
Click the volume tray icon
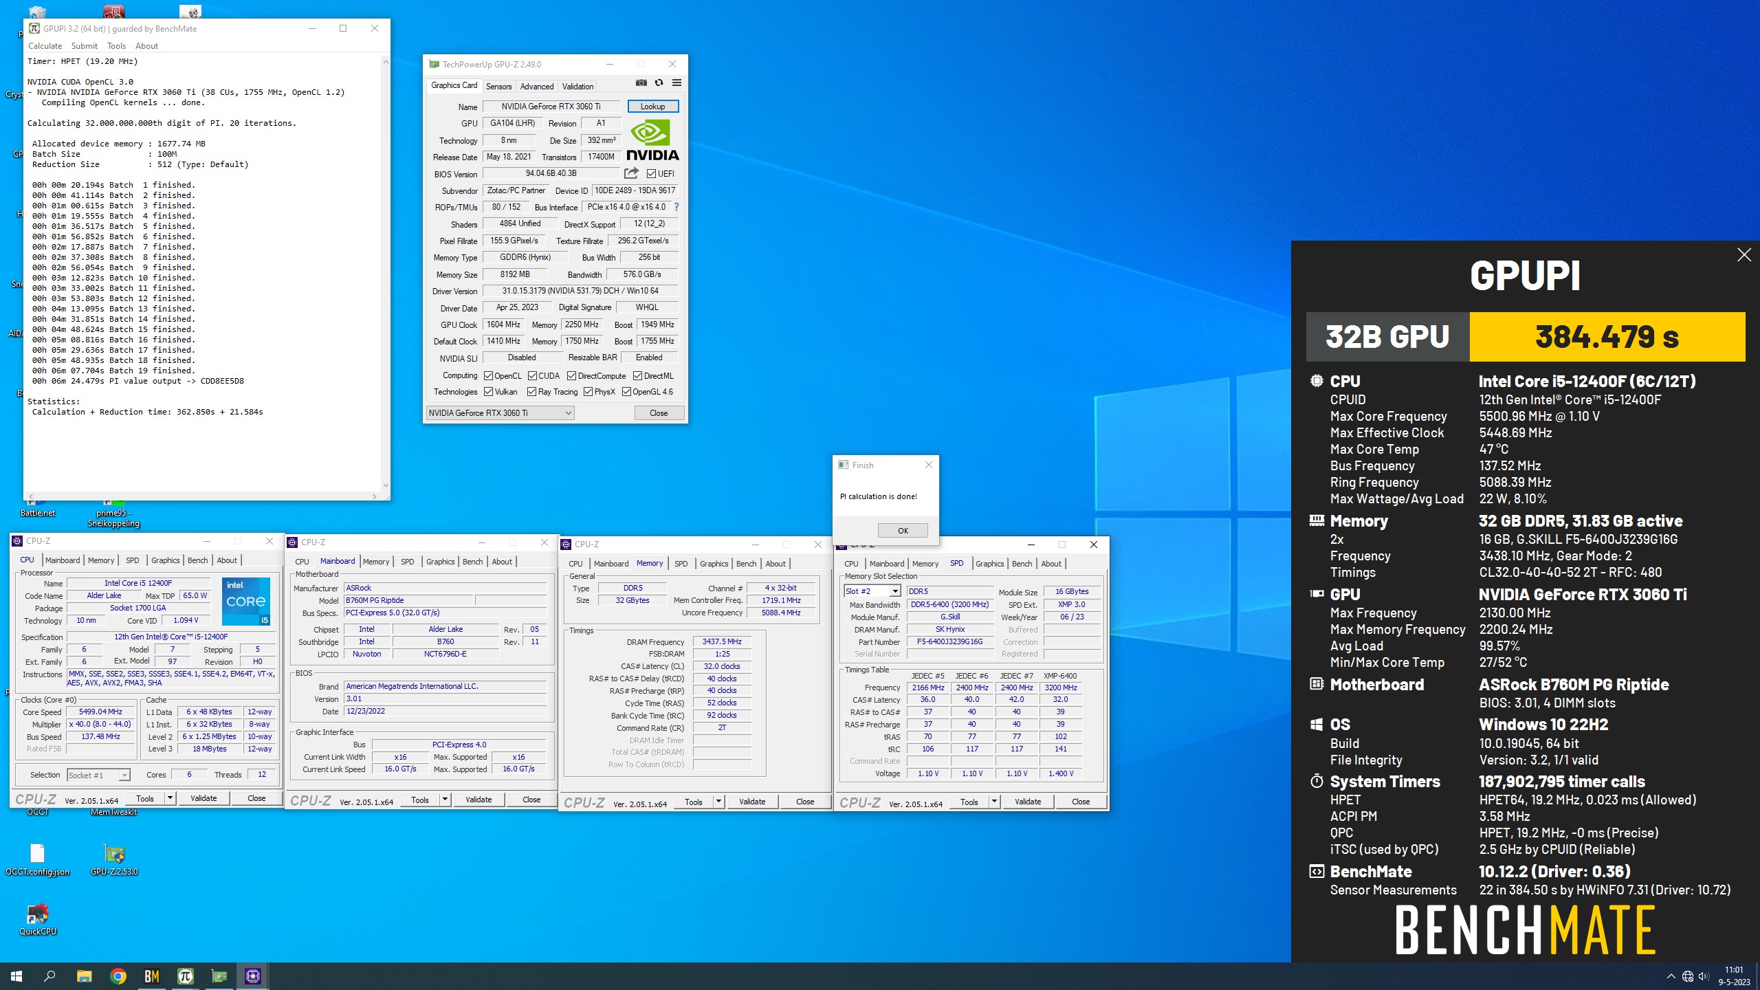point(1704,976)
